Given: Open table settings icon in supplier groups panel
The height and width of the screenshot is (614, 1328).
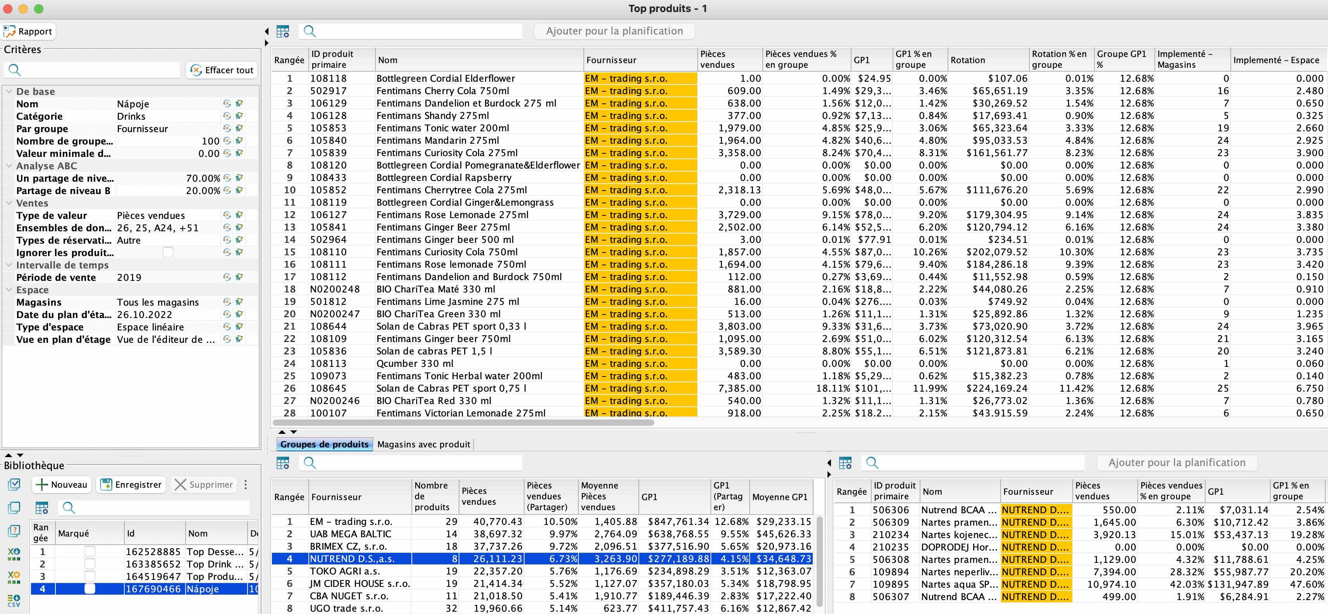Looking at the screenshot, I should [283, 463].
